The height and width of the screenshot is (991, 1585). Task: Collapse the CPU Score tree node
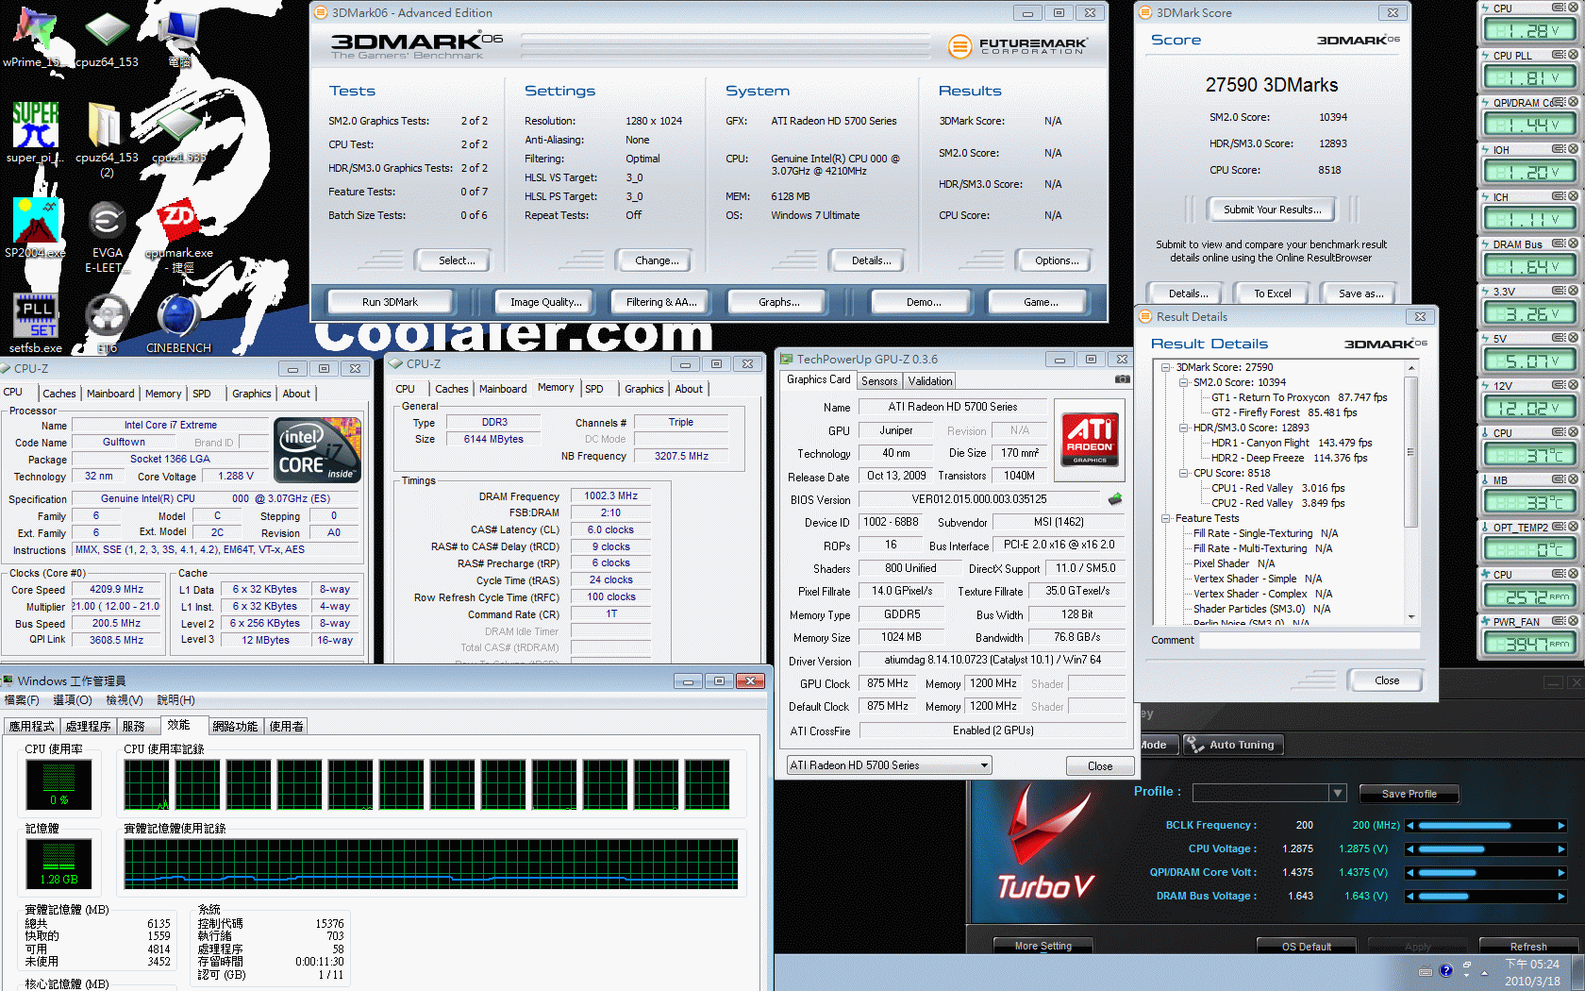coord(1183,473)
